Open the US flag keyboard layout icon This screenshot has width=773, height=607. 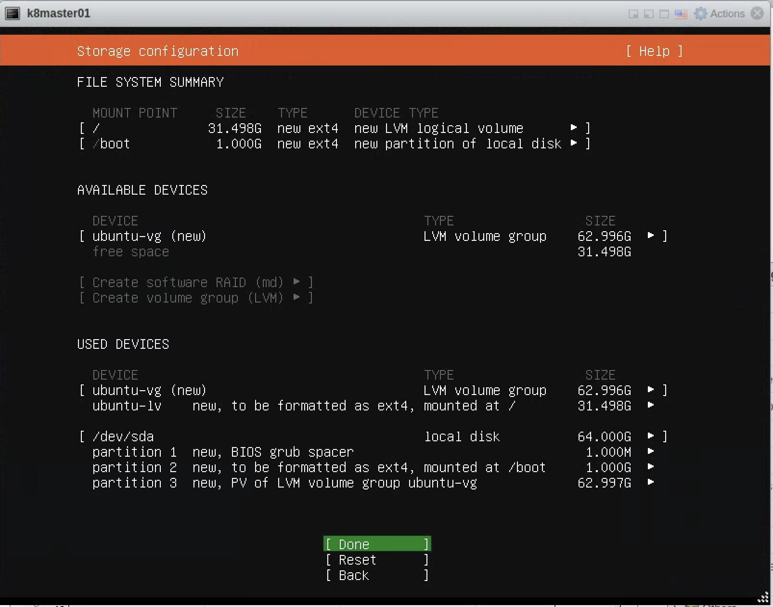click(681, 14)
